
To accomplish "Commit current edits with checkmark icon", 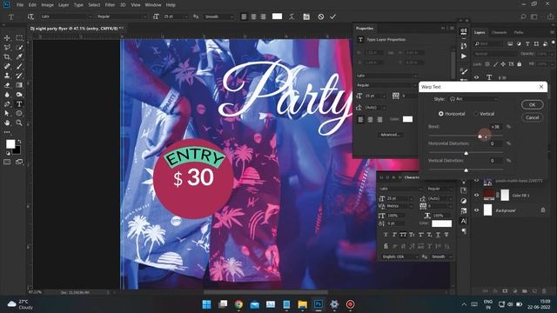I will [332, 17].
